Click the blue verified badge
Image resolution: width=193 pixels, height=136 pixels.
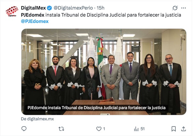[x=50, y=8]
